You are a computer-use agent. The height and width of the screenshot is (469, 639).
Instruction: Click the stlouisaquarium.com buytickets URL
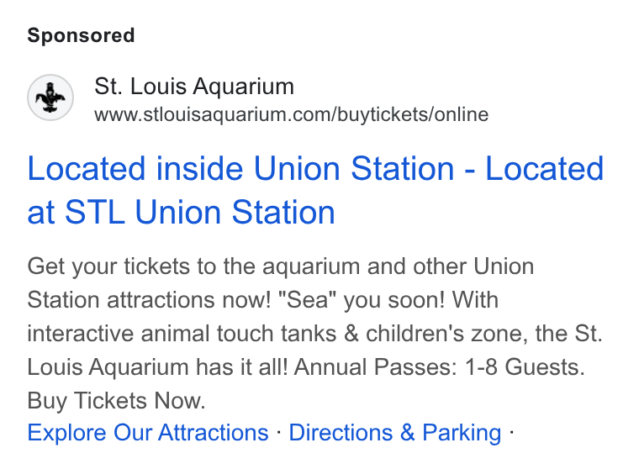292,114
